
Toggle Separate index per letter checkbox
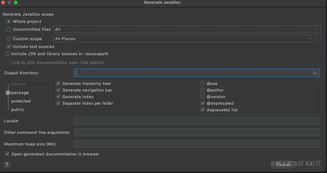pyautogui.click(x=58, y=103)
